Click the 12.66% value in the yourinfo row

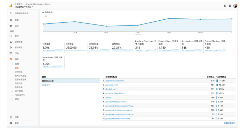[222, 85]
